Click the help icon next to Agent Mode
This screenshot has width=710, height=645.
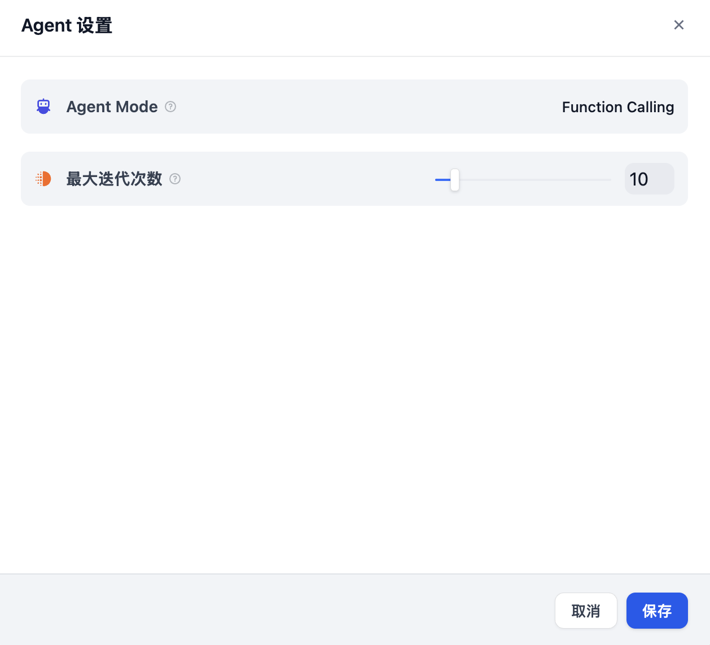pyautogui.click(x=170, y=107)
